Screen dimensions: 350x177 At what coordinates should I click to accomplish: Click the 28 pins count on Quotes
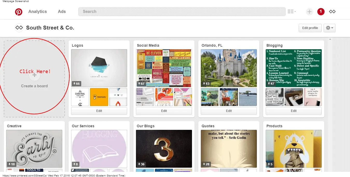206,164
